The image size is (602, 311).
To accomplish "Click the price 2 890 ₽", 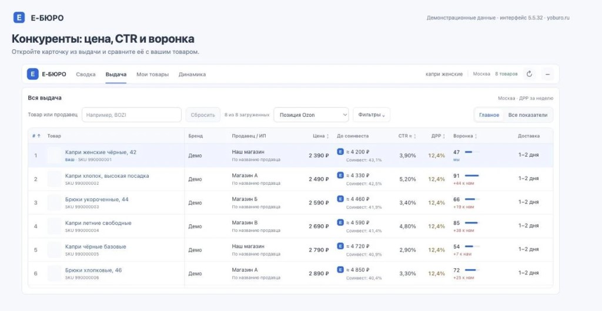I will pyautogui.click(x=319, y=273).
